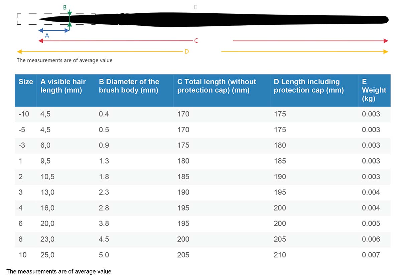Click the red C label on diagram
The width and height of the screenshot is (401, 280).
pos(196,41)
